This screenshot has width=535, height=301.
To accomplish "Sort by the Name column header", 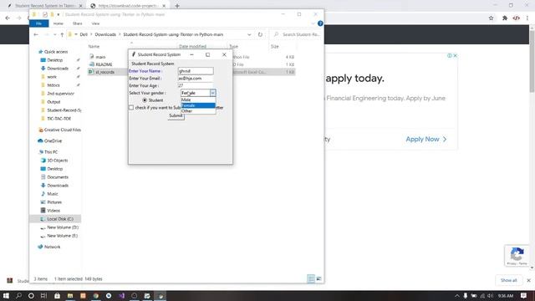I will 94,47.
